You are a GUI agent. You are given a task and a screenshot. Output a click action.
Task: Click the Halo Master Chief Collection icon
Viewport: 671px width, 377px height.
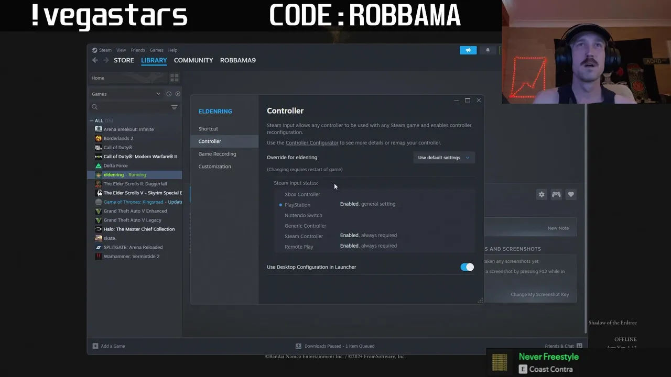pos(99,229)
